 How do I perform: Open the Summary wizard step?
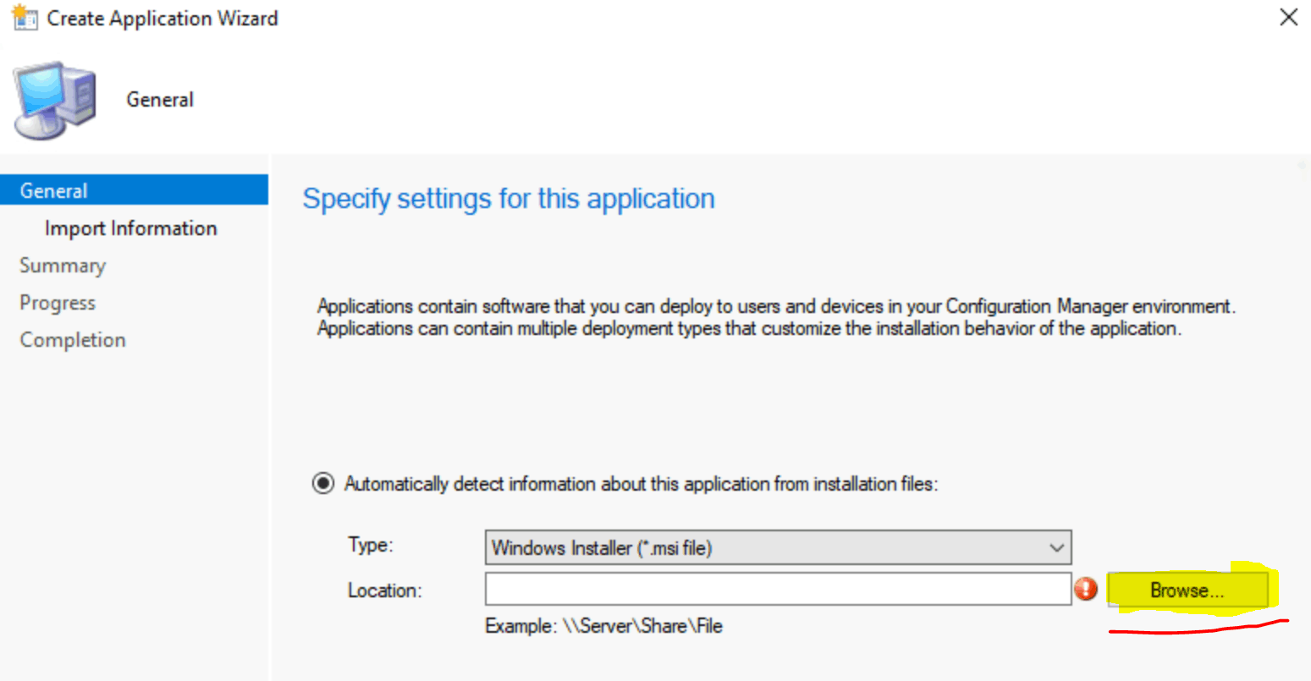tap(63, 266)
